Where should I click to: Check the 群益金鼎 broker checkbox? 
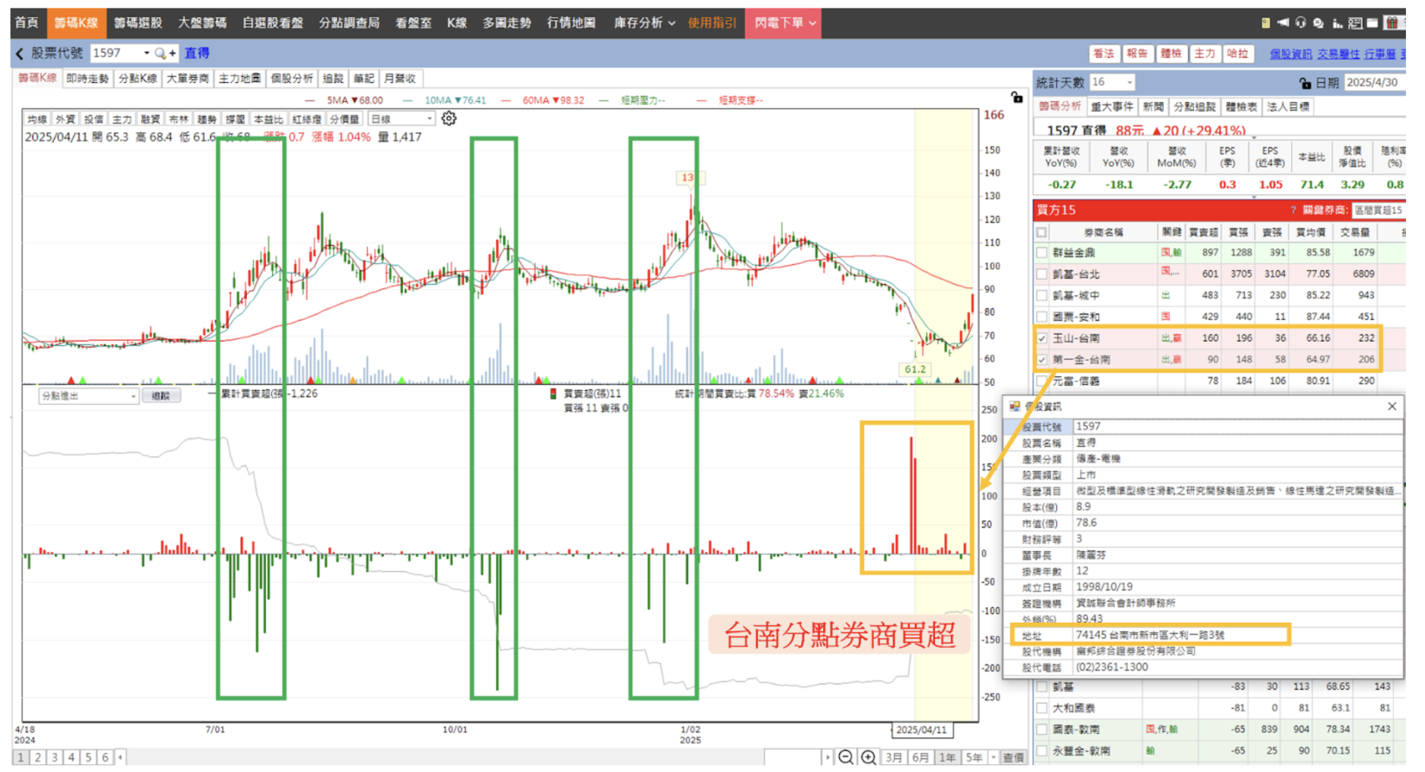coord(1042,253)
